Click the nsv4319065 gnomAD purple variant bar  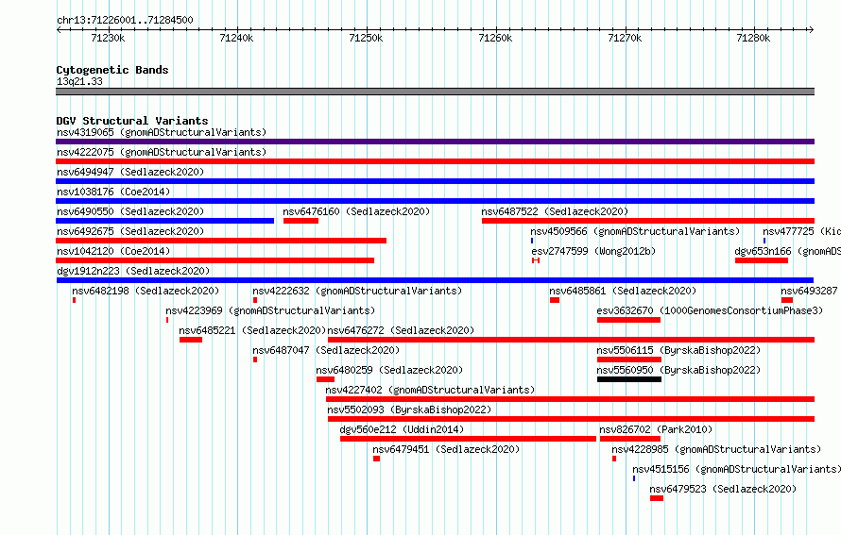tap(435, 142)
